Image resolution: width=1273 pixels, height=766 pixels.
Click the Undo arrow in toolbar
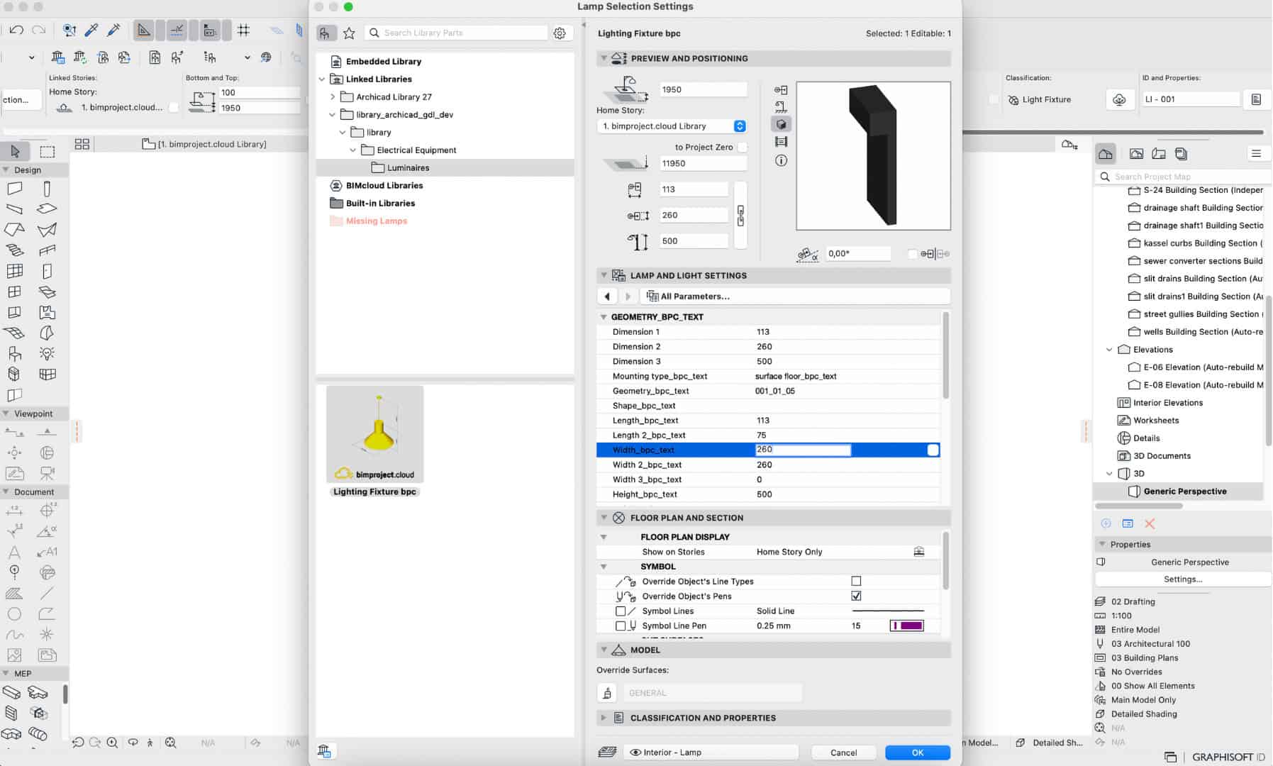16,30
